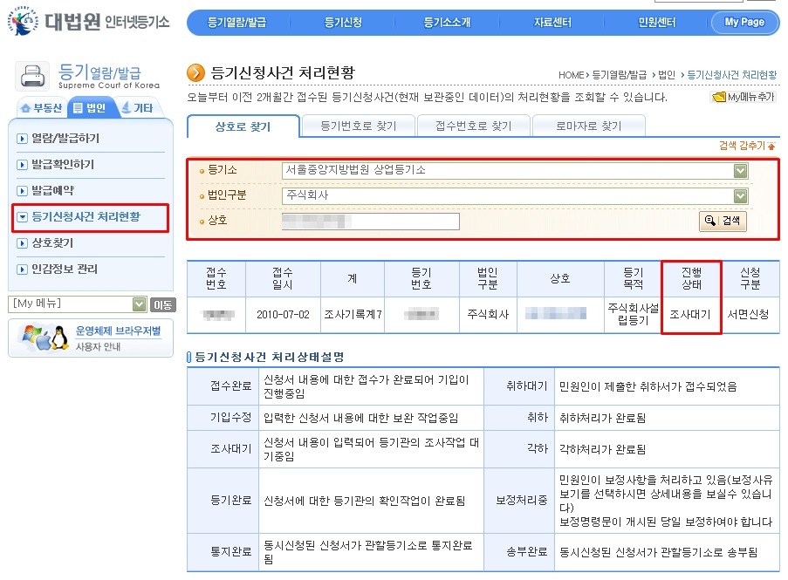This screenshot has width=788, height=580.
Task: Click 서면신청 cell
Action: (x=749, y=315)
